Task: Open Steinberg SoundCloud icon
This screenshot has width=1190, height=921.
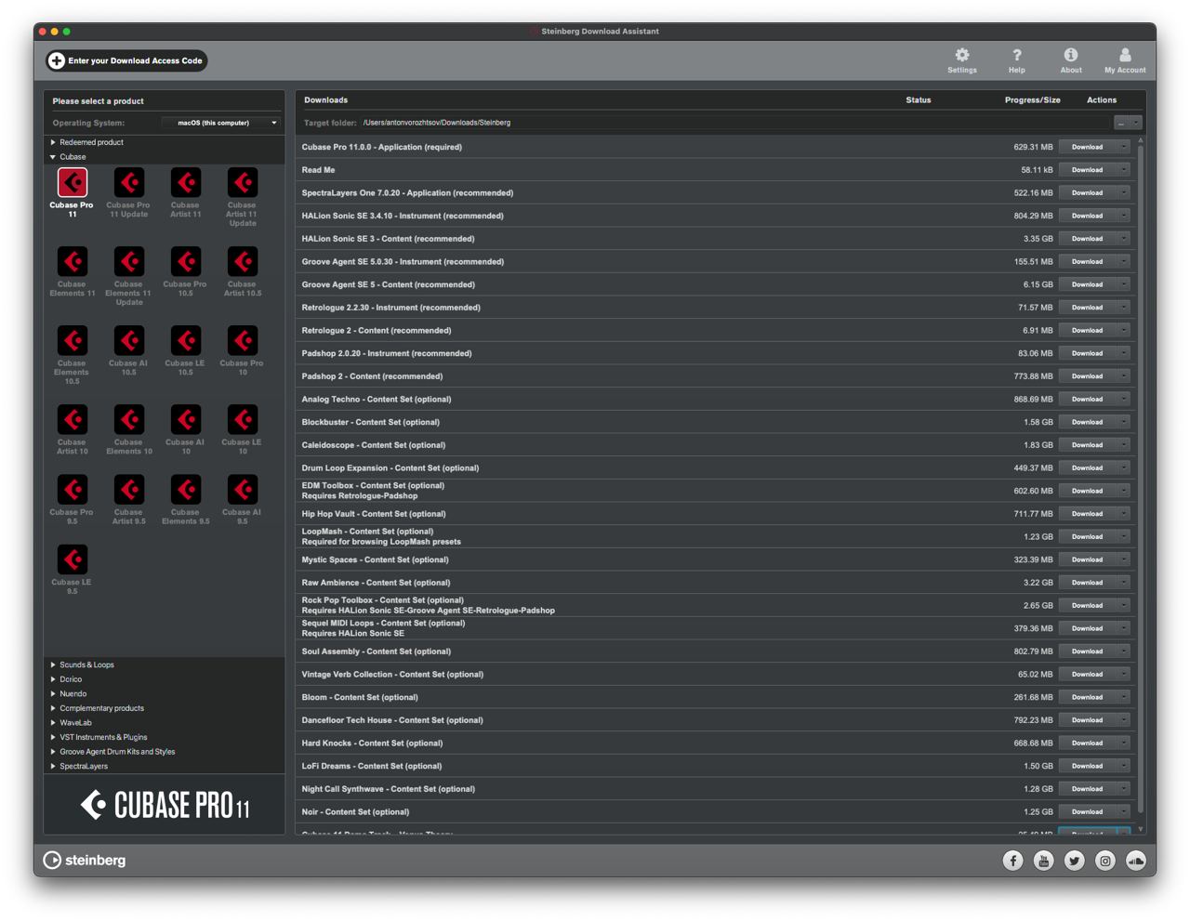Action: 1136,861
